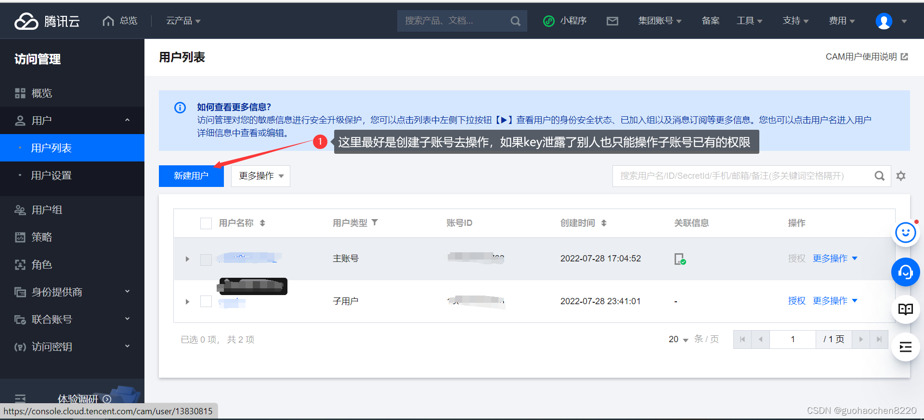Open the smiley feedback floating button
Image resolution: width=924 pixels, height=420 pixels.
tap(905, 233)
